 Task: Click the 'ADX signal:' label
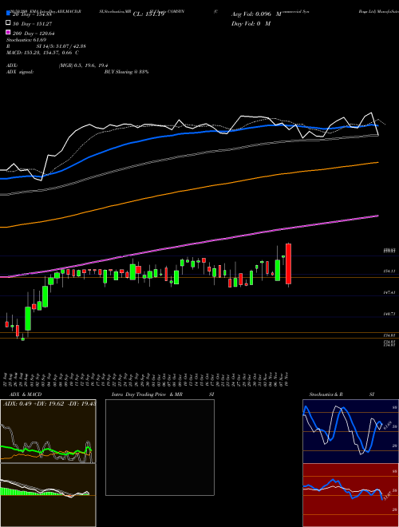click(20, 72)
